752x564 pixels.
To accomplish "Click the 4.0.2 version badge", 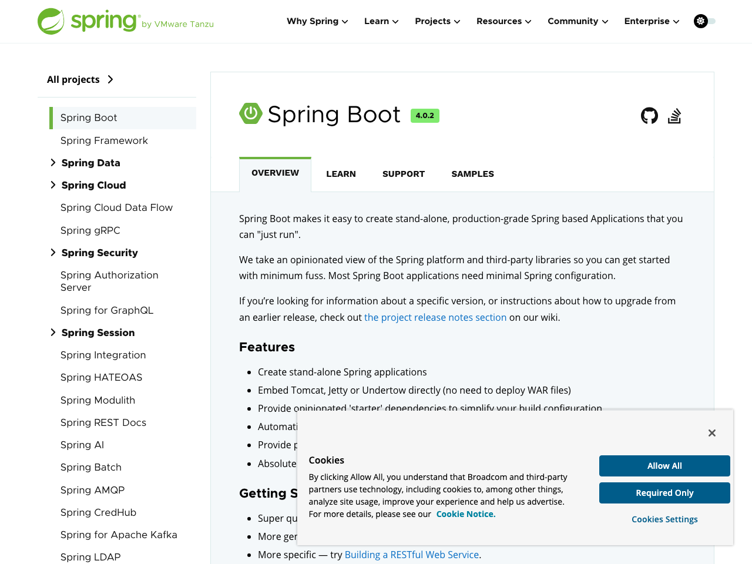I will [x=425, y=116].
